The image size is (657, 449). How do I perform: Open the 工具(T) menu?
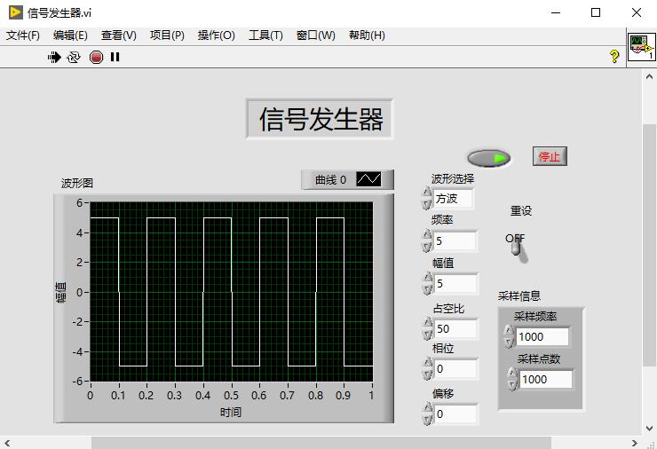265,35
